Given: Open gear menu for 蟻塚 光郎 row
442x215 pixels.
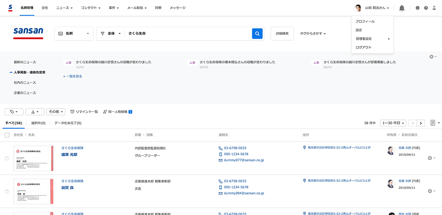Looking at the screenshot, I should click(x=431, y=158).
